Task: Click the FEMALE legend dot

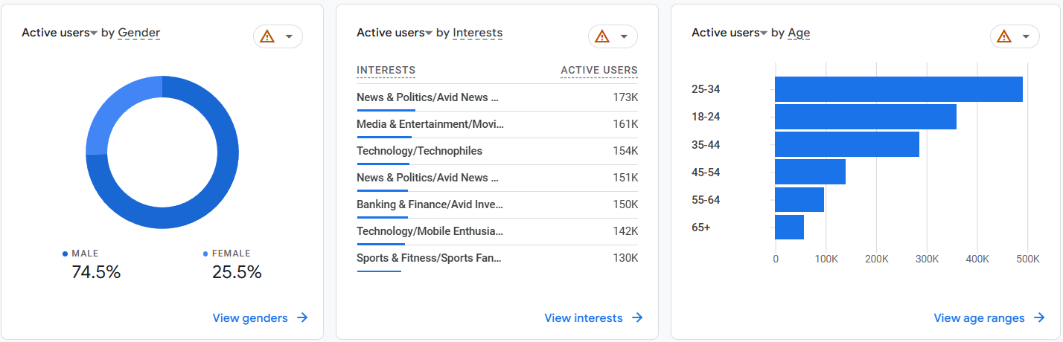Action: (x=205, y=254)
